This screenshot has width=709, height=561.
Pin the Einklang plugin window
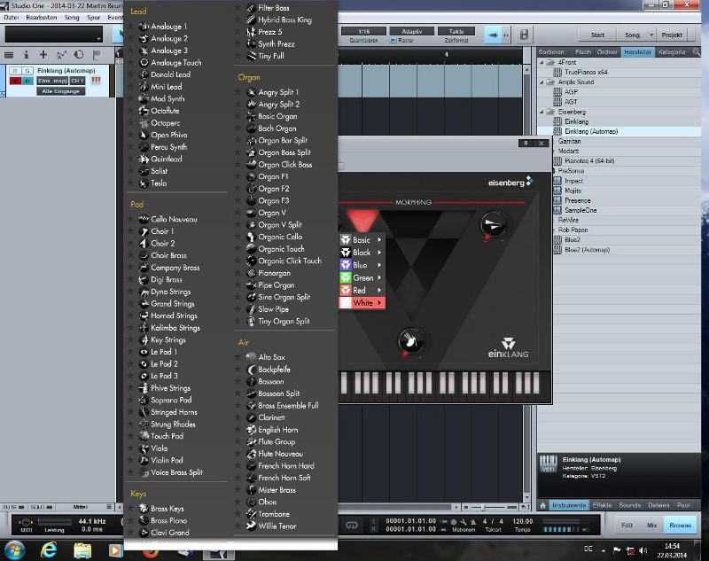click(526, 144)
